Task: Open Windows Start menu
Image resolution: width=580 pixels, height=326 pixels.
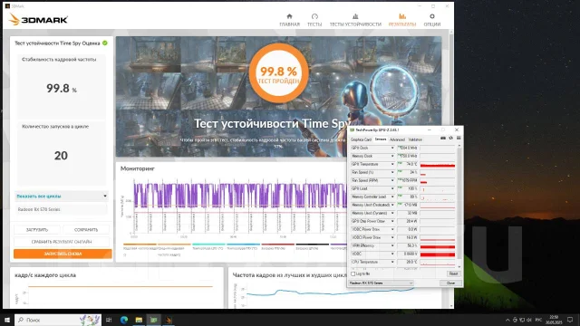Action: pyautogui.click(x=7, y=320)
